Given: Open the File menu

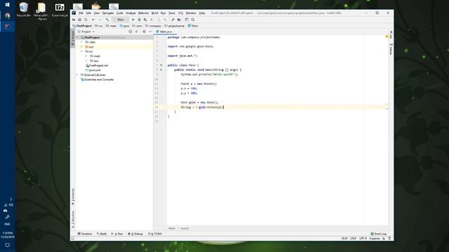Looking at the screenshot, I should (81, 13).
